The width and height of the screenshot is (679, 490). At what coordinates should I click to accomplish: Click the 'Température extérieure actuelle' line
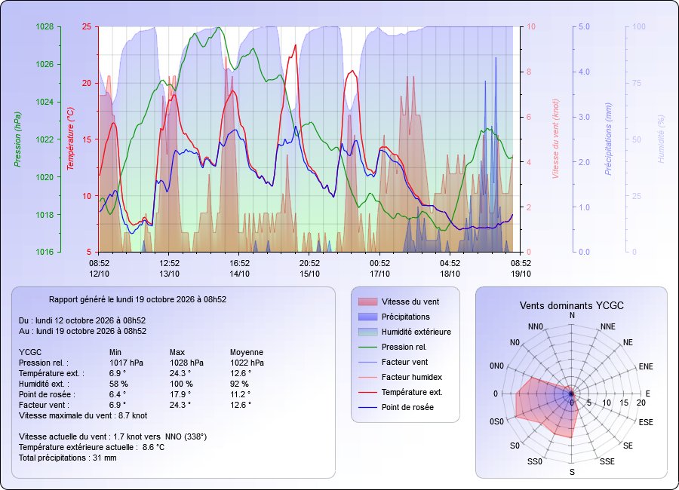pos(91,447)
